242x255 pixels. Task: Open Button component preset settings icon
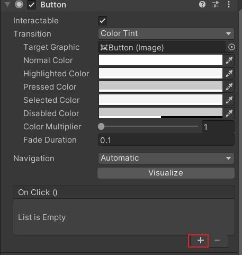click(x=216, y=4)
